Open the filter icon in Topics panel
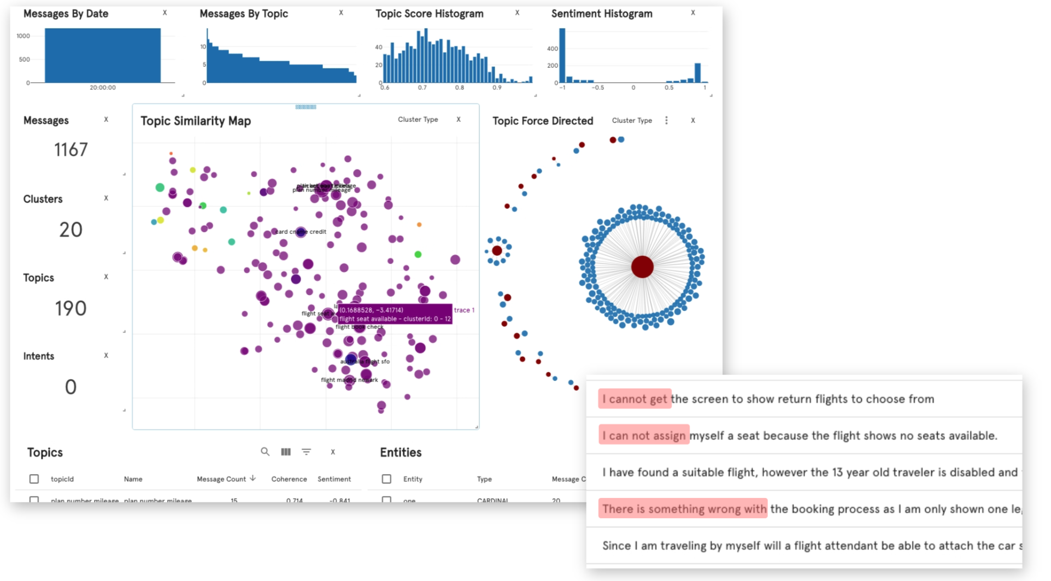The width and height of the screenshot is (1051, 581). (307, 451)
